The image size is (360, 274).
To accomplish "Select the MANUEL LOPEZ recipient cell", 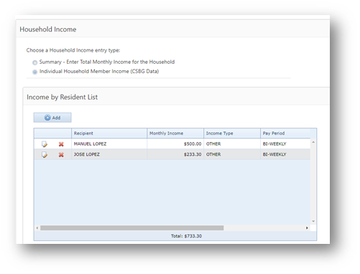I will tap(109, 143).
